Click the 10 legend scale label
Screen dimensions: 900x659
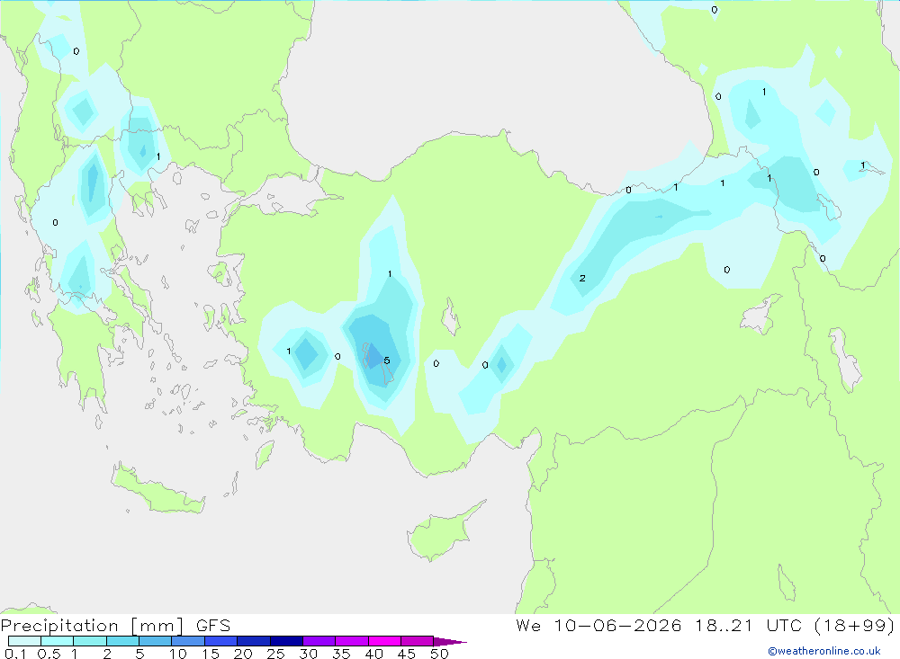coord(178,654)
